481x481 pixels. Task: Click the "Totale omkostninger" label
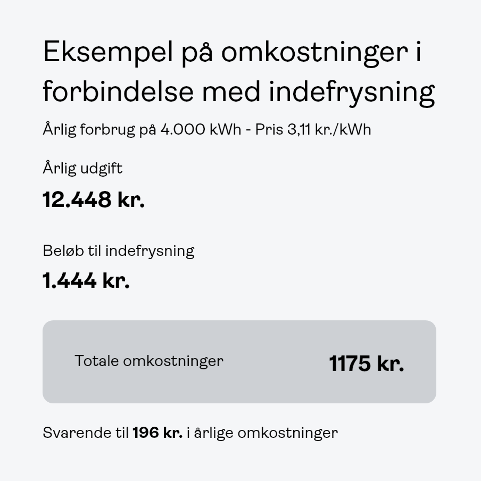point(149,361)
